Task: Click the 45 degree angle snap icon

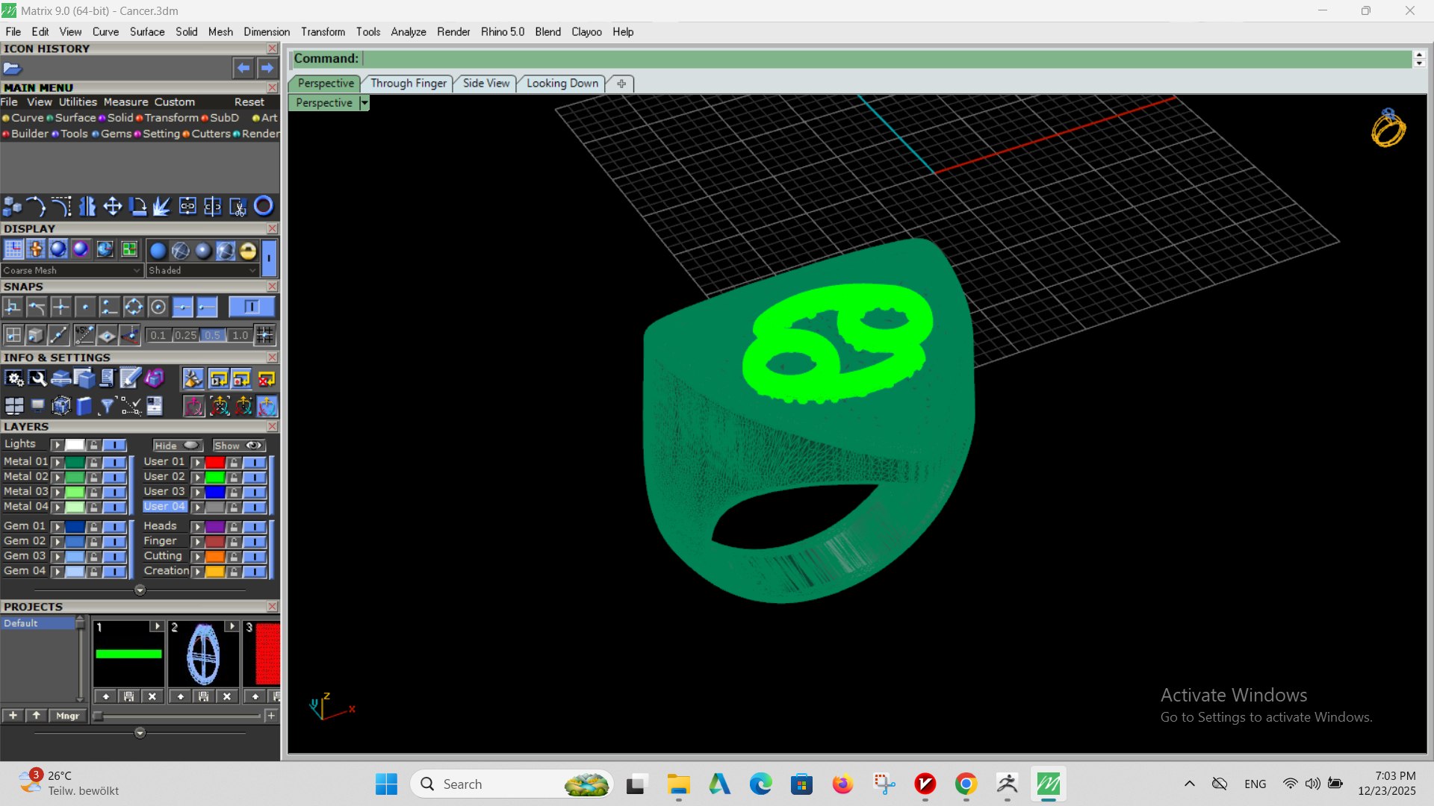Action: [x=84, y=335]
